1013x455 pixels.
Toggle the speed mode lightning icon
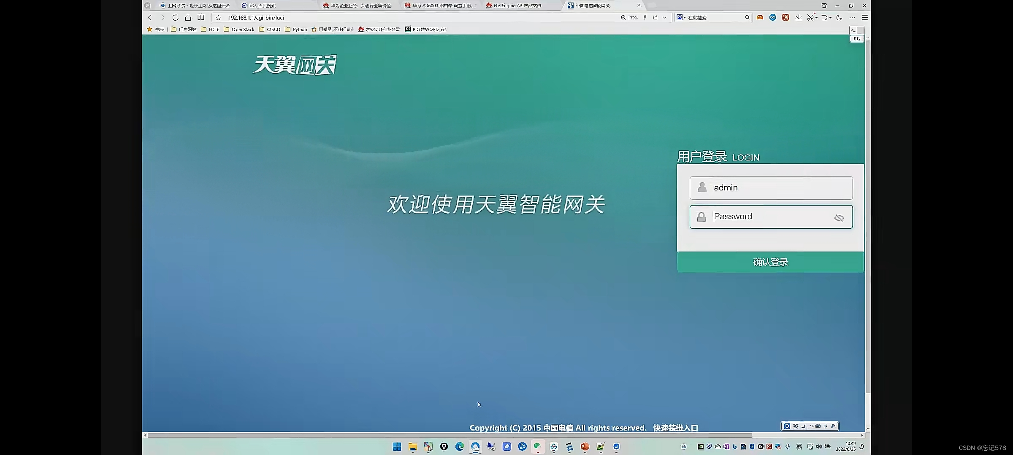click(x=645, y=18)
